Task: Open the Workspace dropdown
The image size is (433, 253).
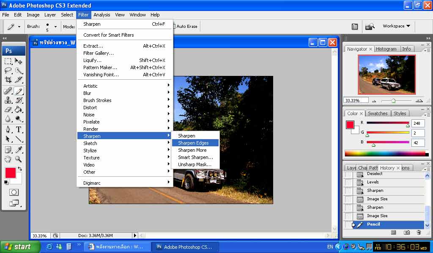Action: pyautogui.click(x=396, y=26)
